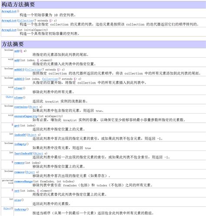The image size is (206, 216).
Task: Open the ensureCapacity method link
Action: (26, 116)
